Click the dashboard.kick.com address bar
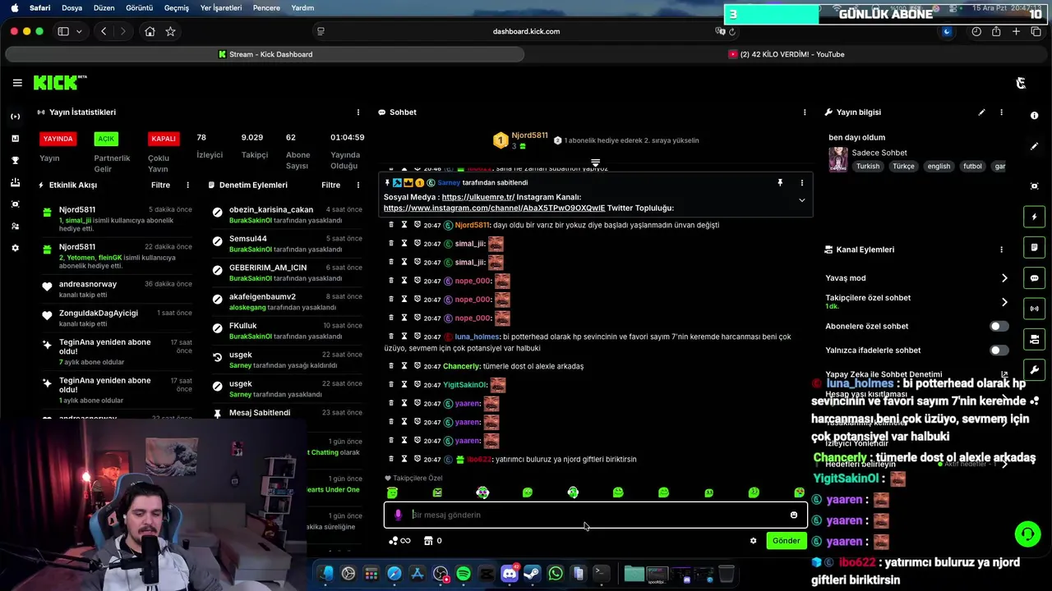Screen dimensions: 1052x591 526,31
